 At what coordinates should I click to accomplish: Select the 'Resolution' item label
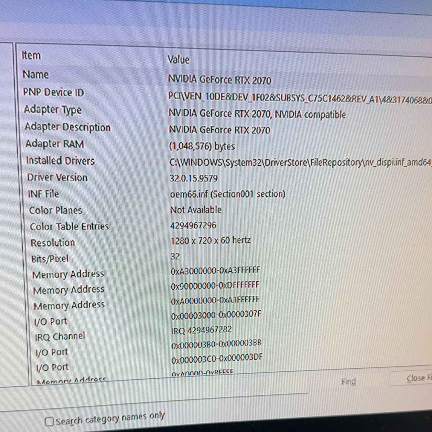point(53,242)
